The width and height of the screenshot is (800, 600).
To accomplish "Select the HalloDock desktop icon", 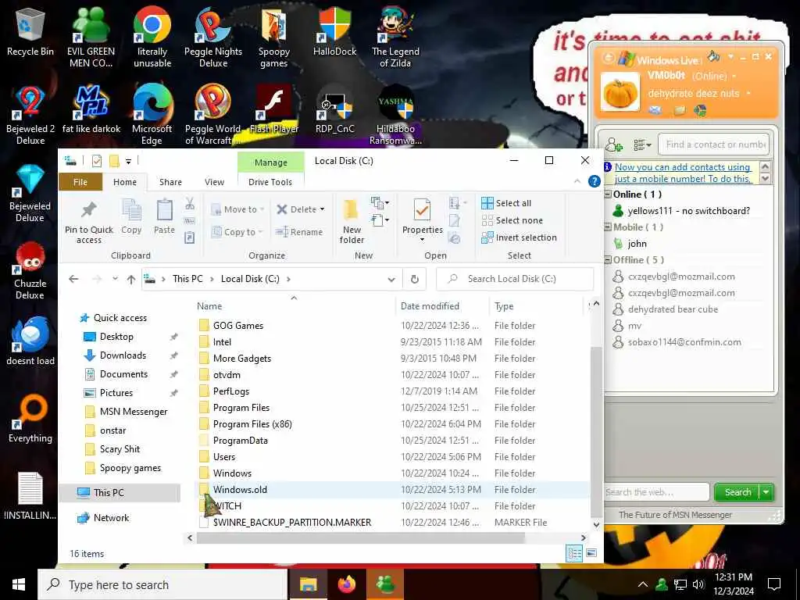I will pyautogui.click(x=334, y=31).
